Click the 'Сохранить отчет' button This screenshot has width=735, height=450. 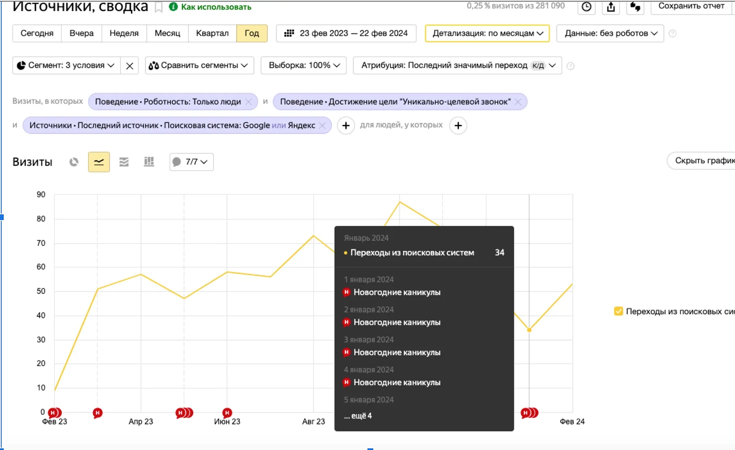pos(691,6)
